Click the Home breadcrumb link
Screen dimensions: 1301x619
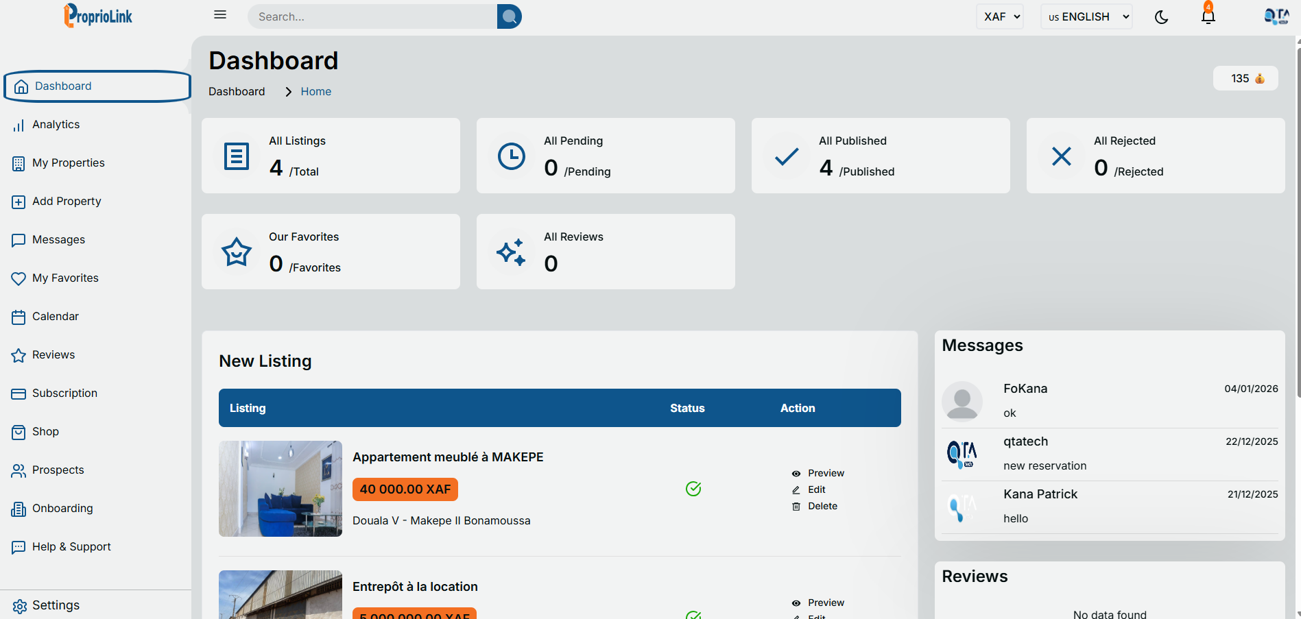[x=315, y=92]
